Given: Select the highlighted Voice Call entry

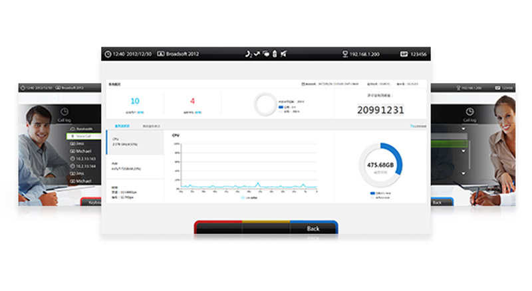Looking at the screenshot, I should click(x=83, y=136).
